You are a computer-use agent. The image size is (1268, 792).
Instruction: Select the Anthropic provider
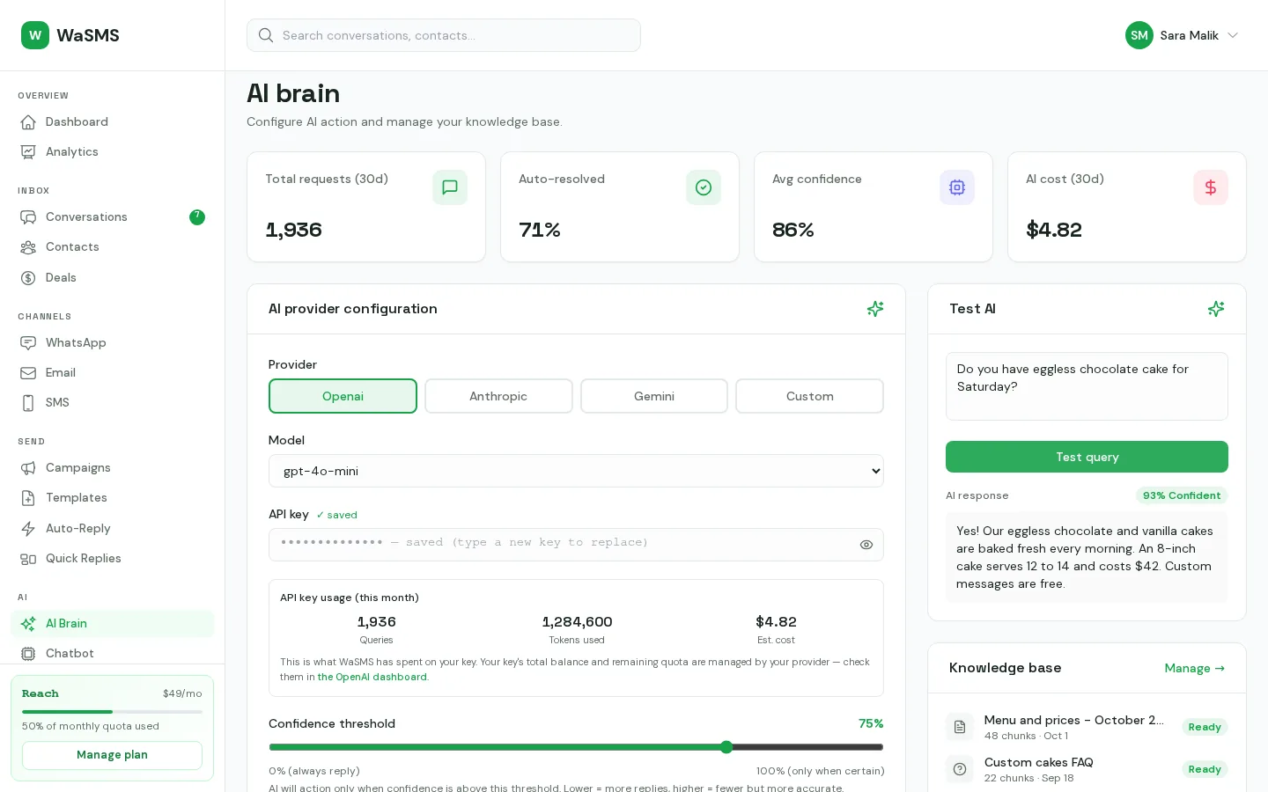[498, 396]
